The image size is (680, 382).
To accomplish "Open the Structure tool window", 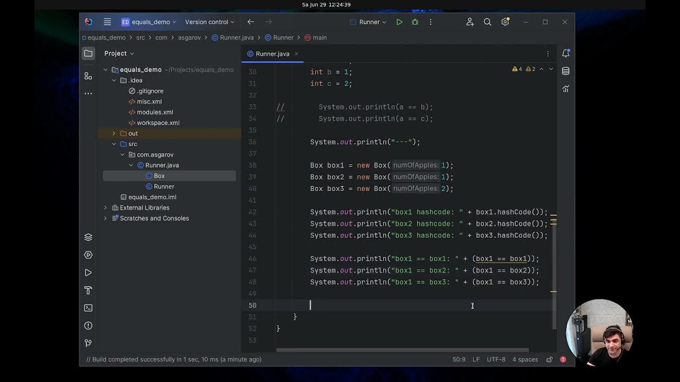I will point(88,76).
